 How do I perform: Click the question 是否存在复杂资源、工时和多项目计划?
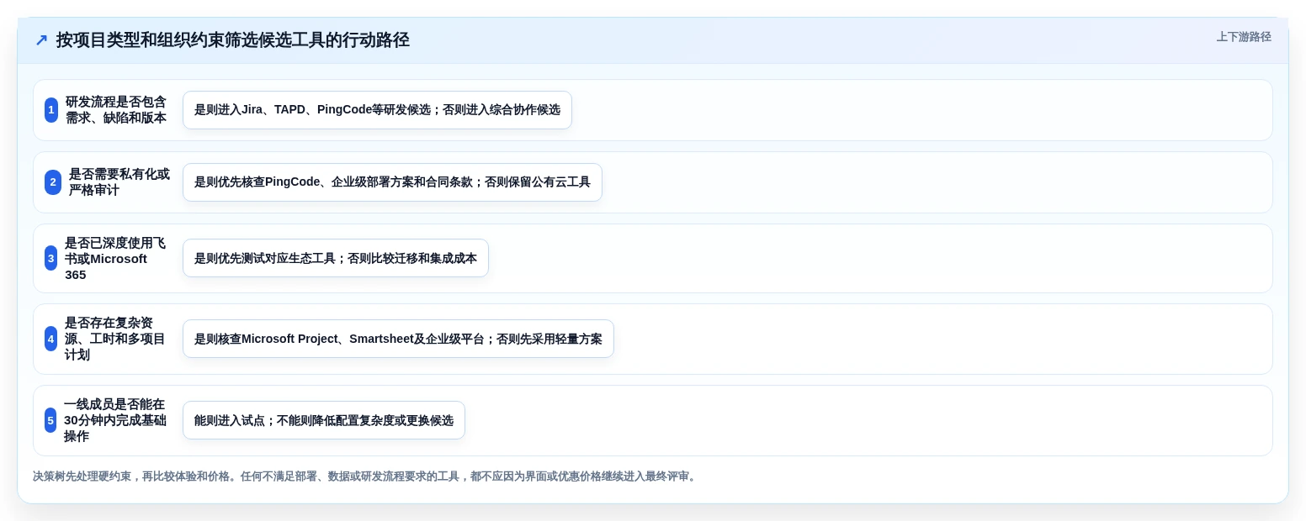click(x=115, y=339)
